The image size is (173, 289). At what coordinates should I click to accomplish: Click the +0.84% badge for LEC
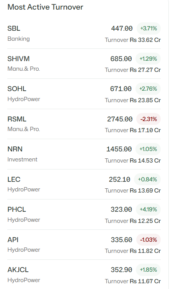pyautogui.click(x=147, y=179)
